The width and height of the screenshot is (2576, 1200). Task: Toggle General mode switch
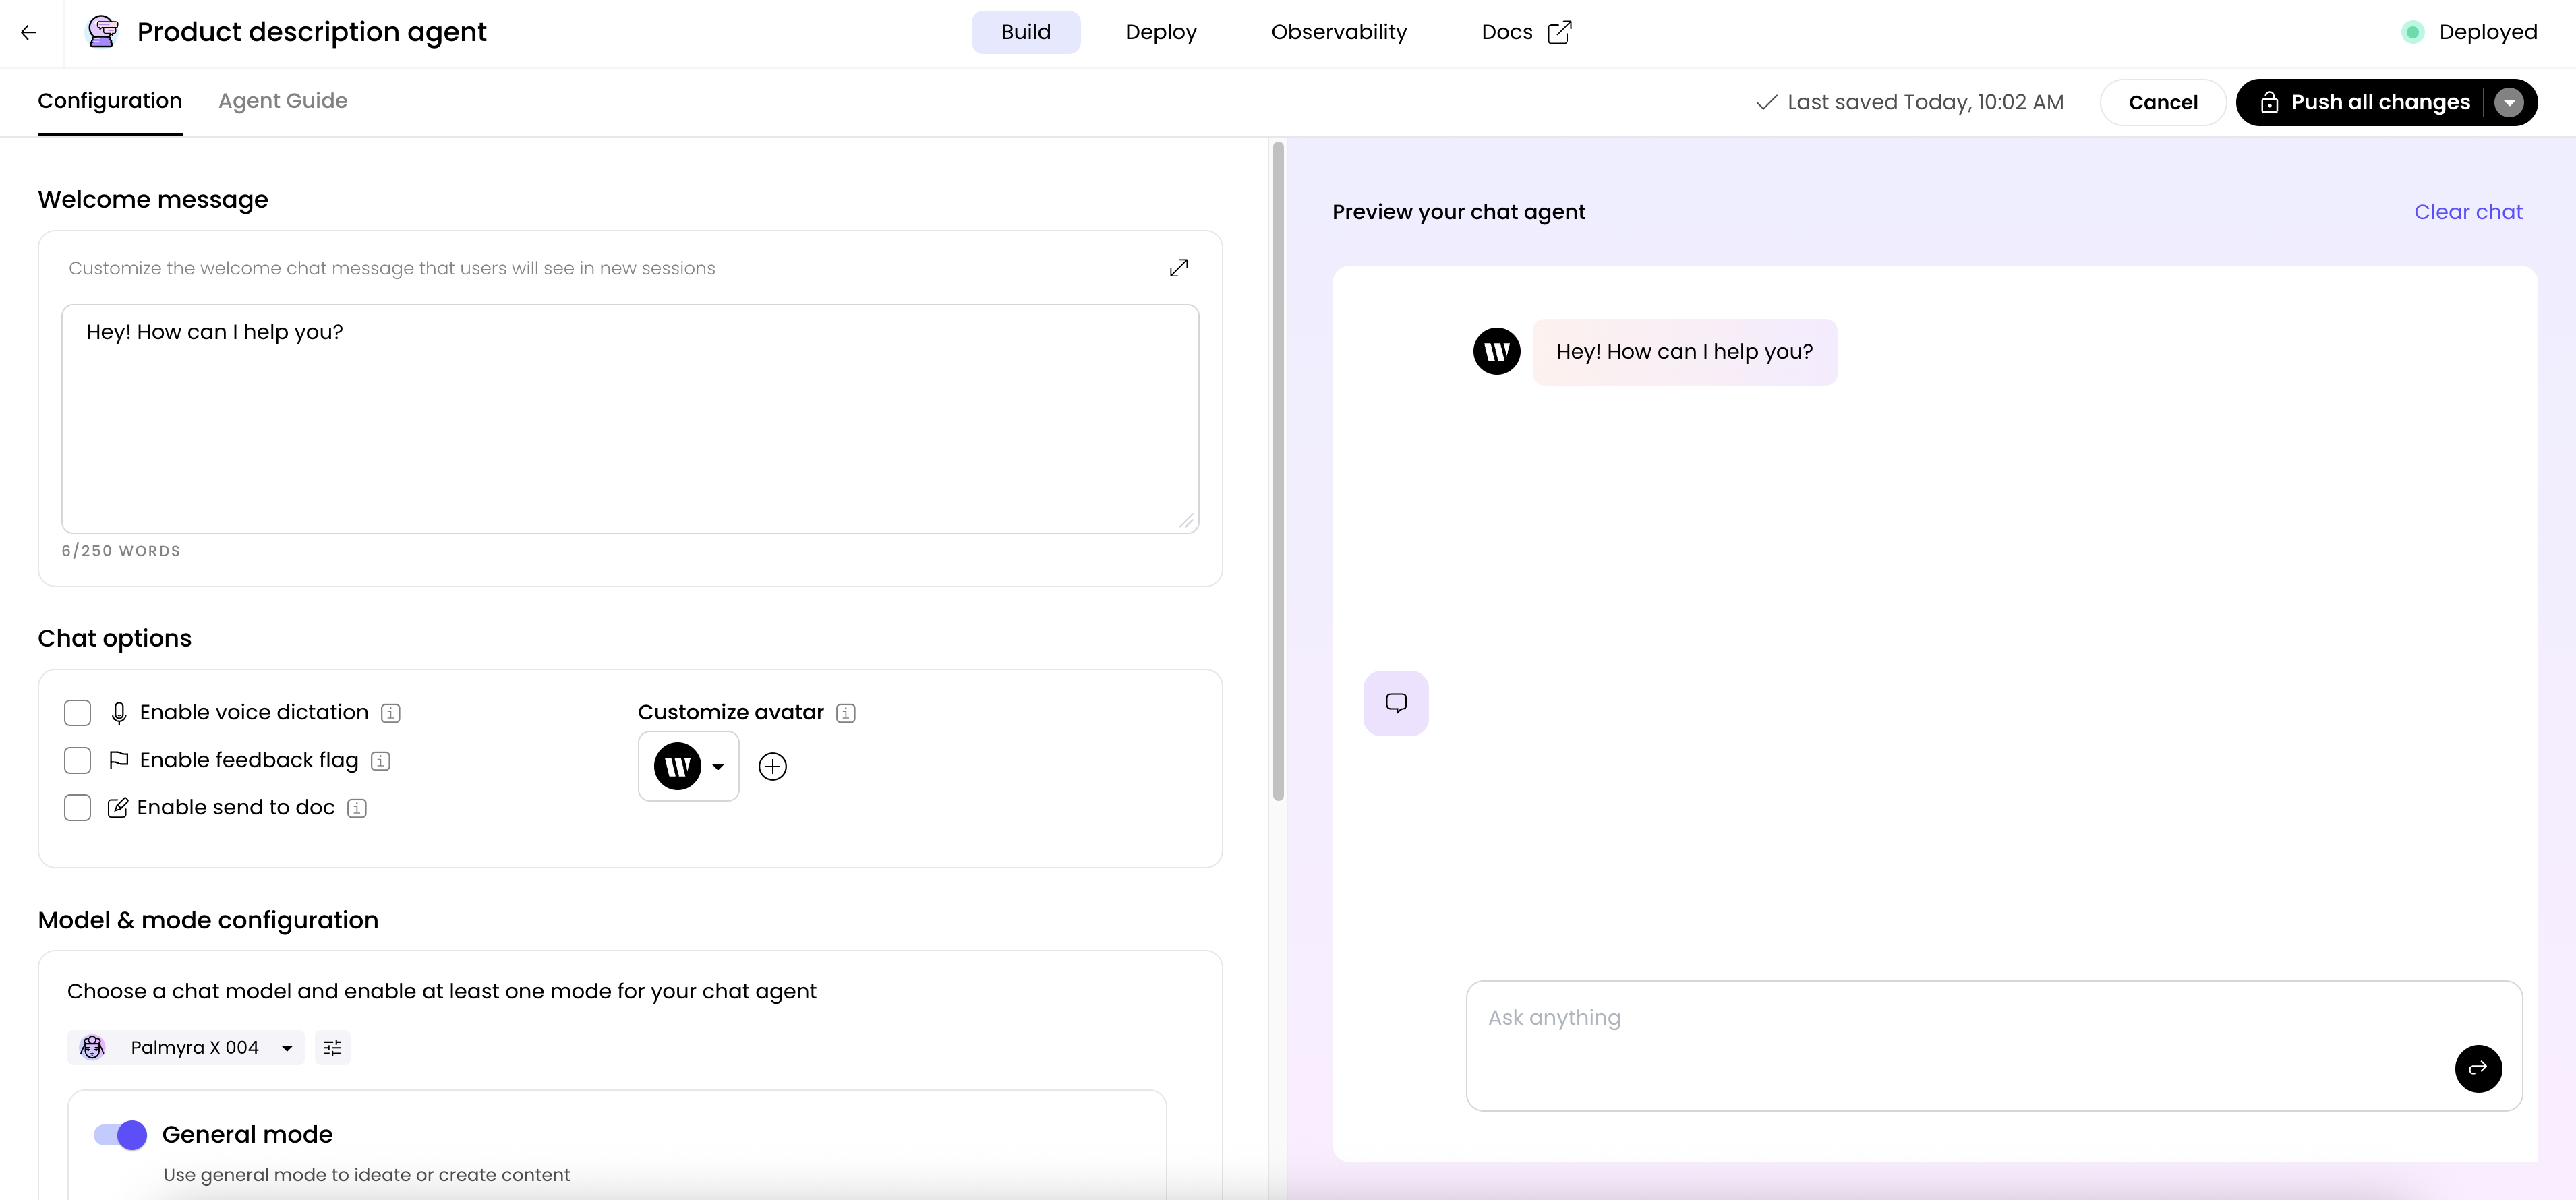[x=120, y=1135]
